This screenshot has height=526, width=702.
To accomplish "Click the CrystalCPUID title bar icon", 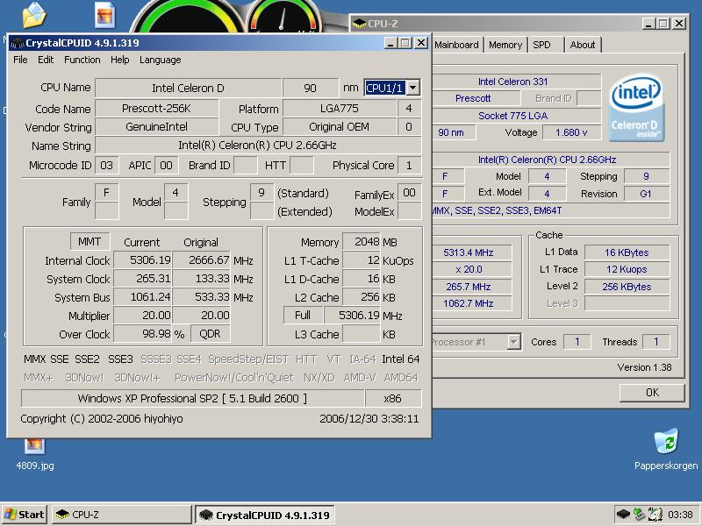I will point(17,43).
